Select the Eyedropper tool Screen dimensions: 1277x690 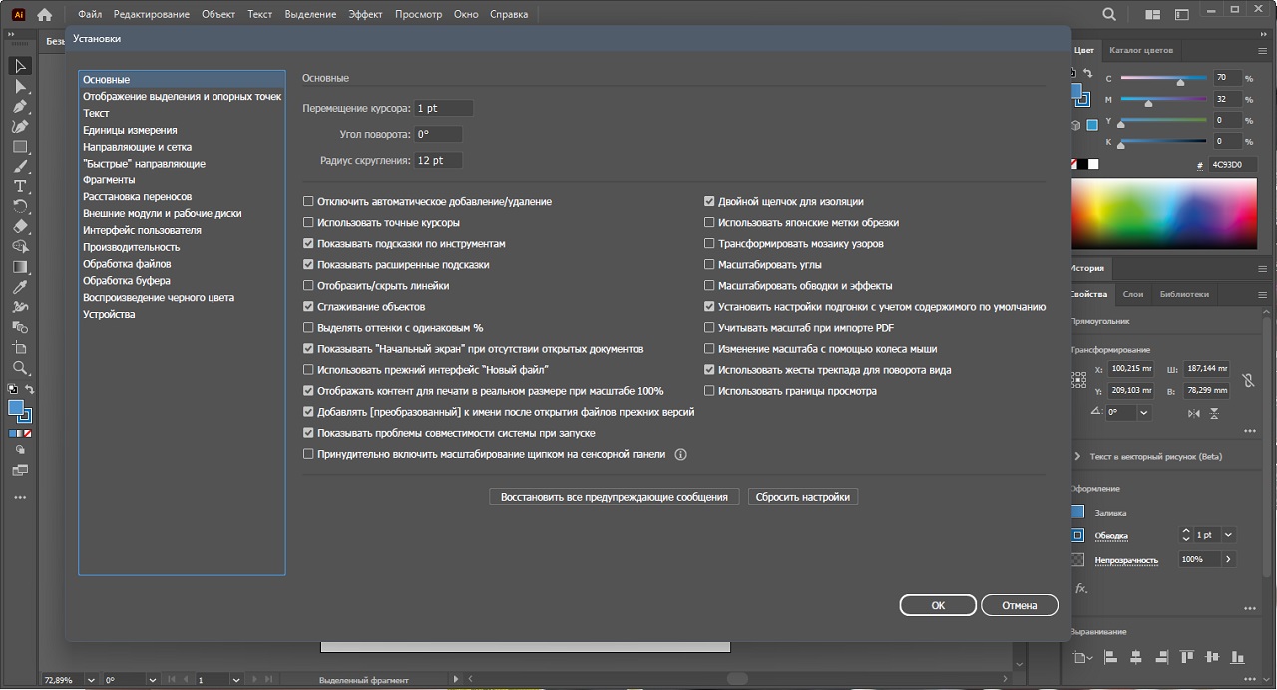20,287
